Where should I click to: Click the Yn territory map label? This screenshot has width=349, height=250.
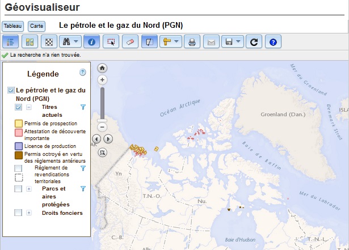119,173
